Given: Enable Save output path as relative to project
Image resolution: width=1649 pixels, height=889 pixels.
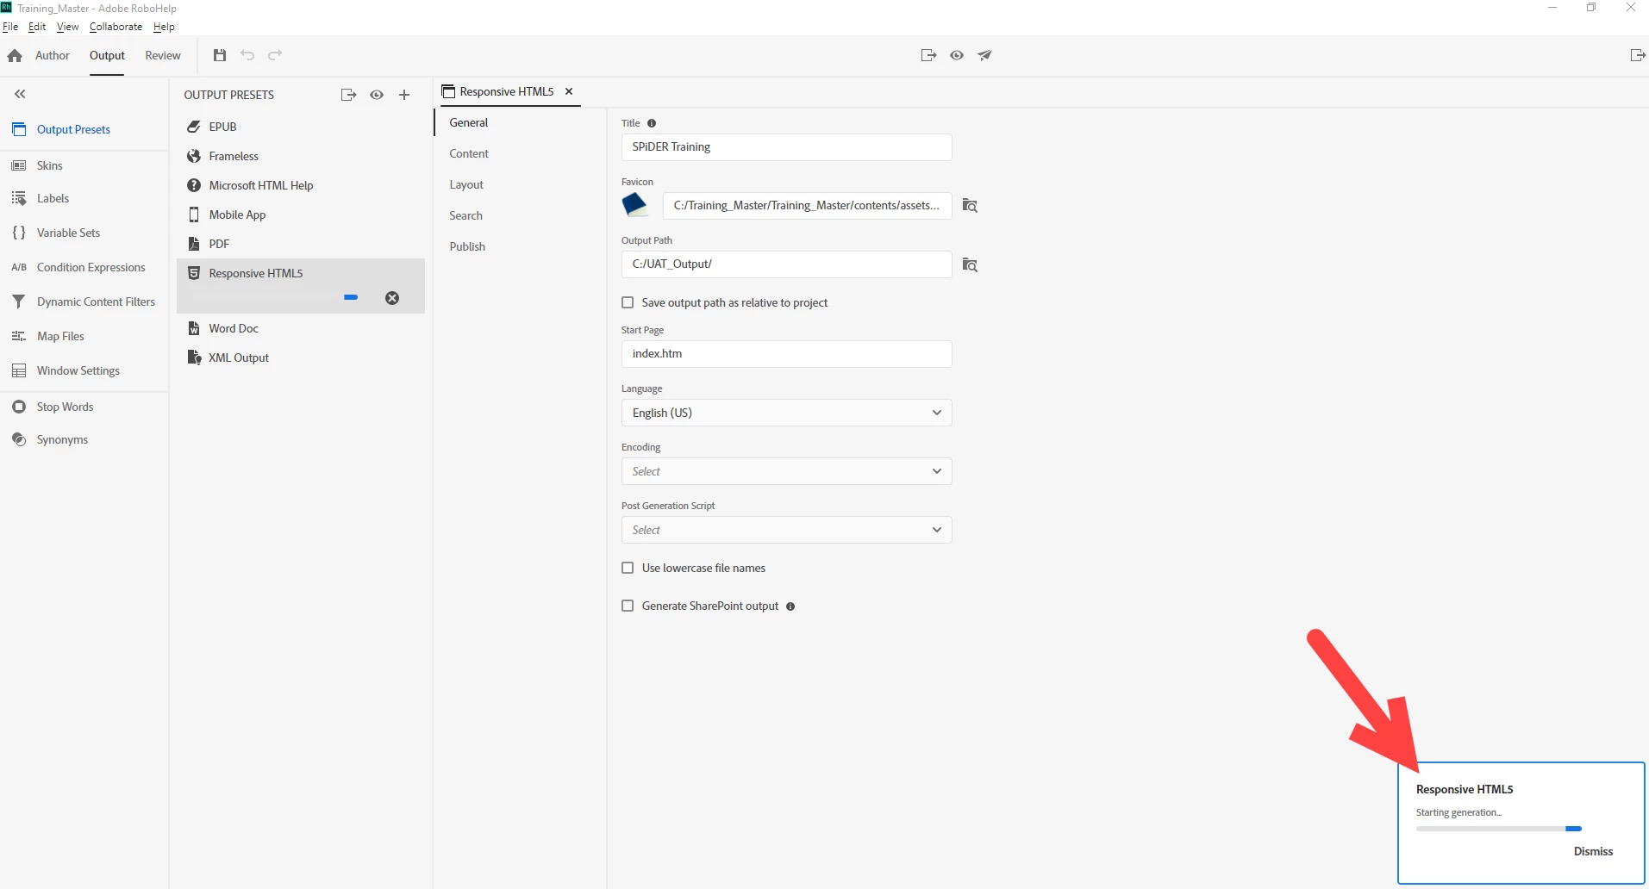Looking at the screenshot, I should (628, 302).
